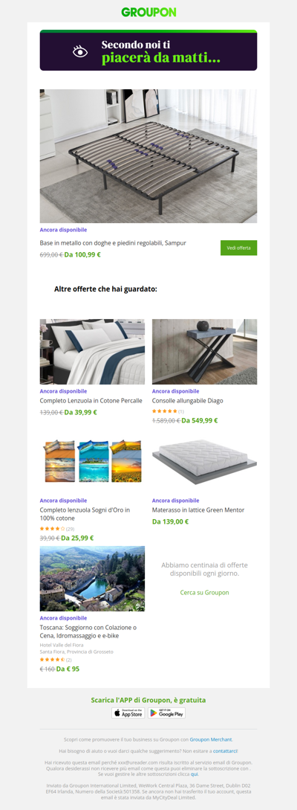Click 'qui' to manage subscriptions

[195, 774]
